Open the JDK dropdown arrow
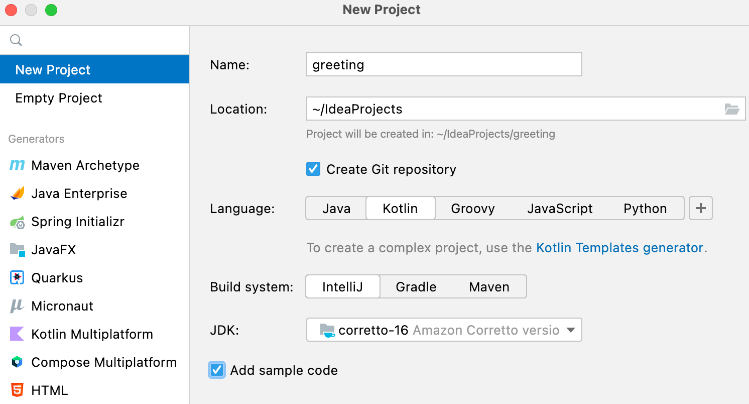Screen dimensions: 749x404 [x=570, y=330]
